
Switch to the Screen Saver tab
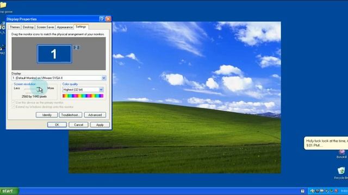pos(45,27)
